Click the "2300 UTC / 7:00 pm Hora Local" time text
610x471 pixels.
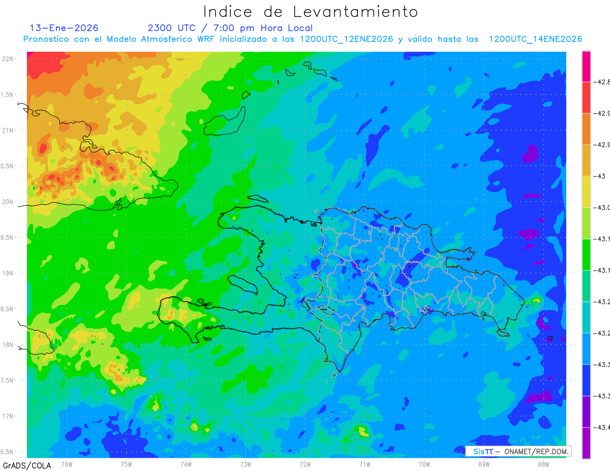coord(230,28)
